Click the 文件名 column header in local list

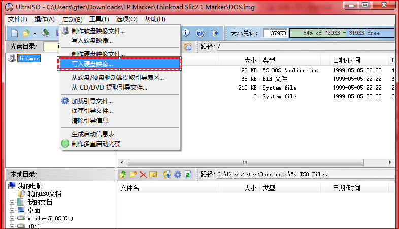(130, 188)
